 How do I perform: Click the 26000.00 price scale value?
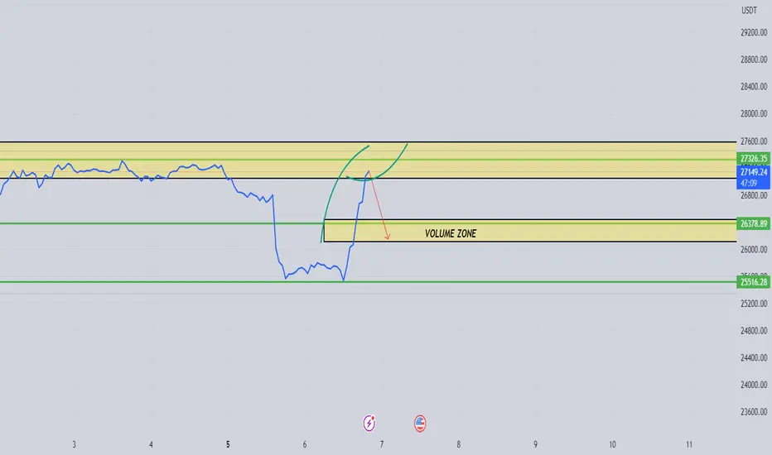point(753,249)
